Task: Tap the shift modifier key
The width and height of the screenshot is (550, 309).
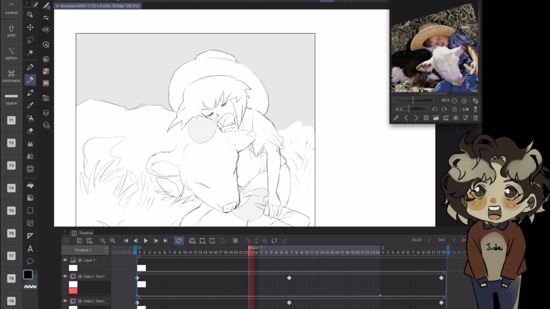Action: tap(11, 31)
